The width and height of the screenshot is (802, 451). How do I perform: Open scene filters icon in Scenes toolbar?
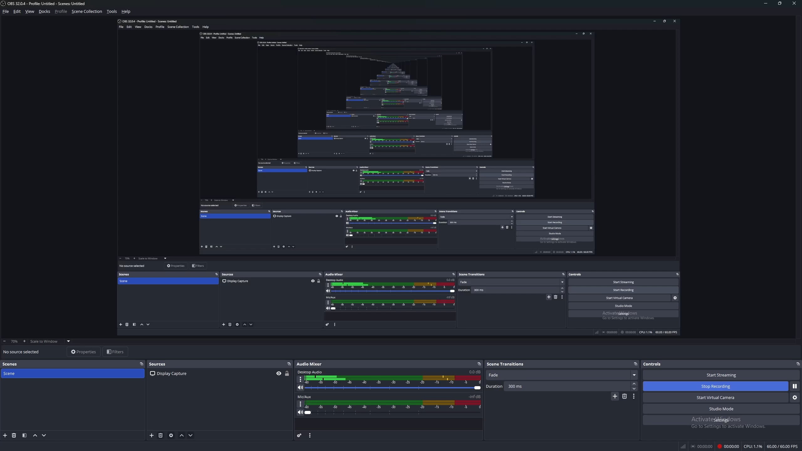[24, 435]
